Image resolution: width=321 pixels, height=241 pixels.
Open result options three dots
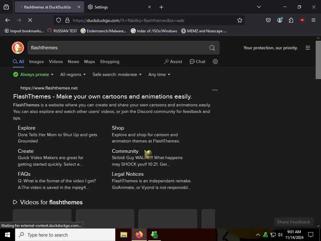pos(215,90)
